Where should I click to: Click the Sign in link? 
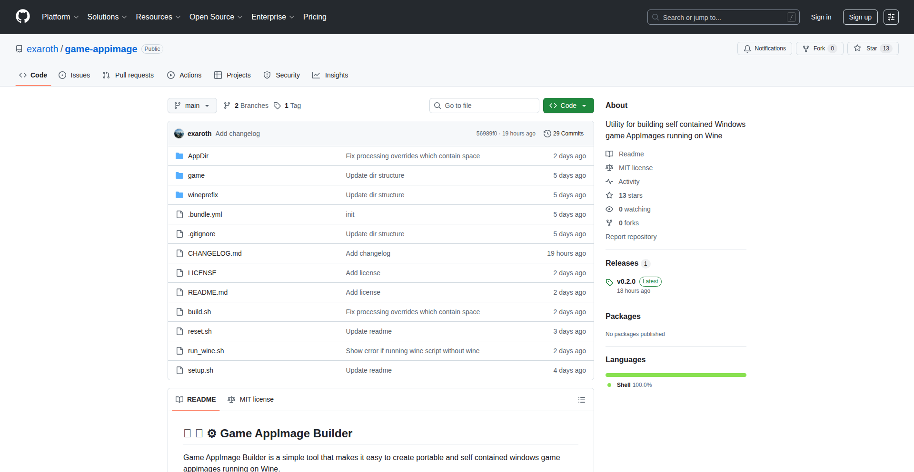821,17
